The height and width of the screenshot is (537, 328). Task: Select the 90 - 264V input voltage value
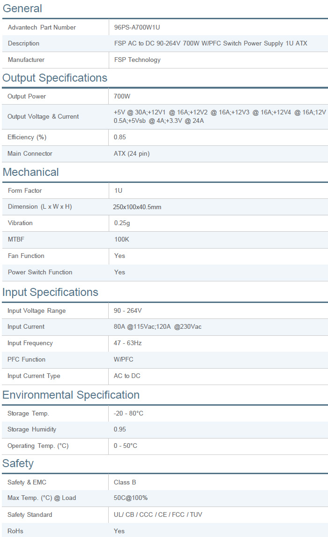coord(128,310)
